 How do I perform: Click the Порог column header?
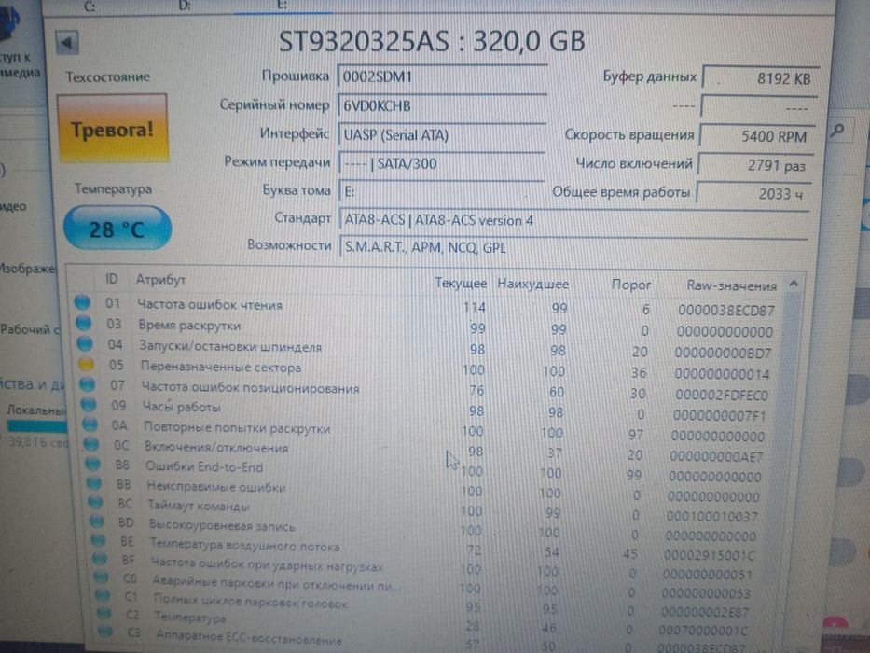click(631, 285)
